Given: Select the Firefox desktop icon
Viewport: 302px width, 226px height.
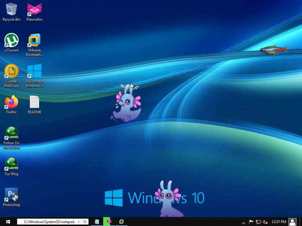Looking at the screenshot, I should (12, 104).
